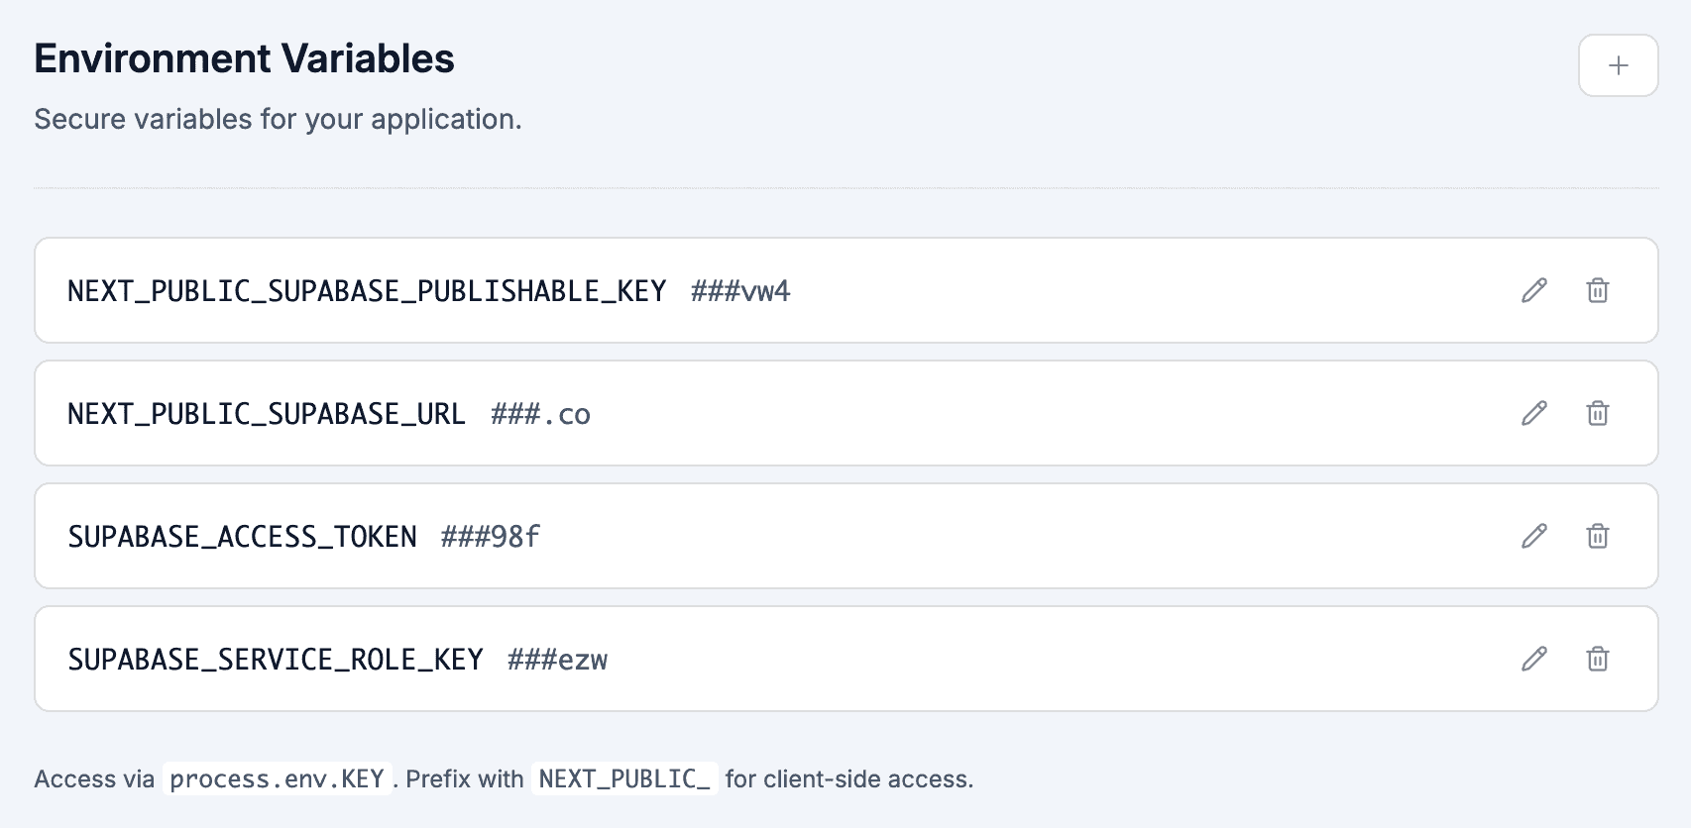Image resolution: width=1691 pixels, height=828 pixels.
Task: Click the process.env.KEY code snippet
Action: 277,779
